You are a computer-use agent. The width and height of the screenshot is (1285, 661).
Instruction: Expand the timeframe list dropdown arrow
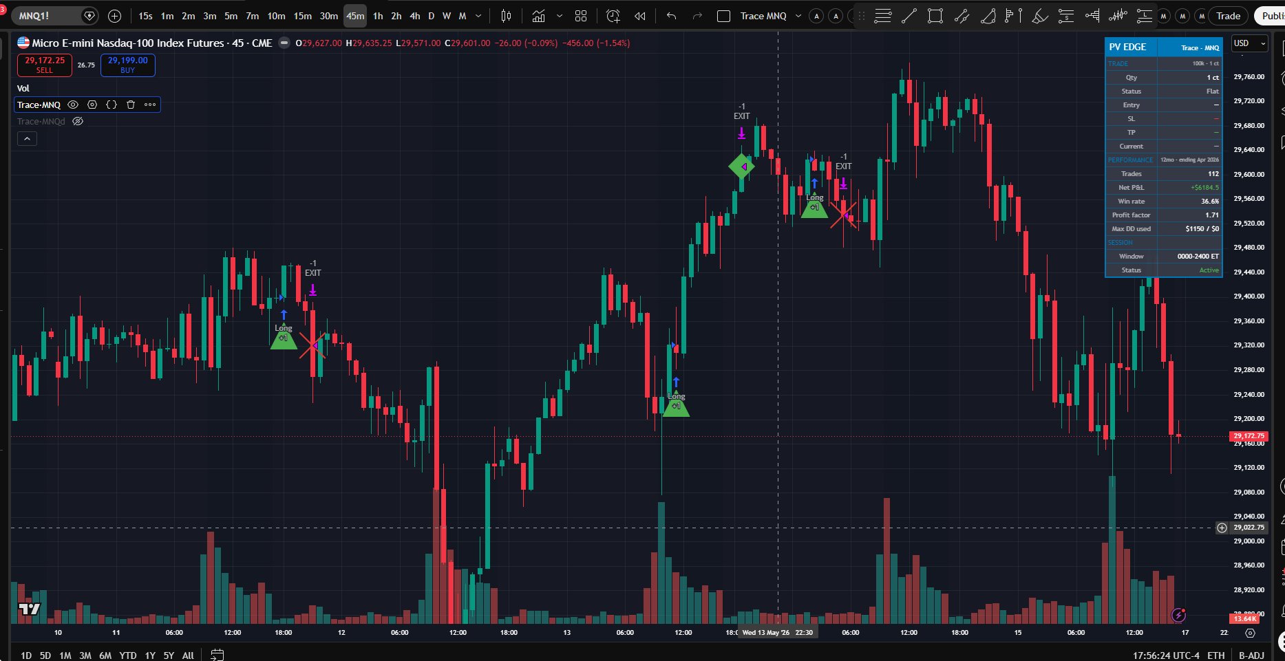478,16
